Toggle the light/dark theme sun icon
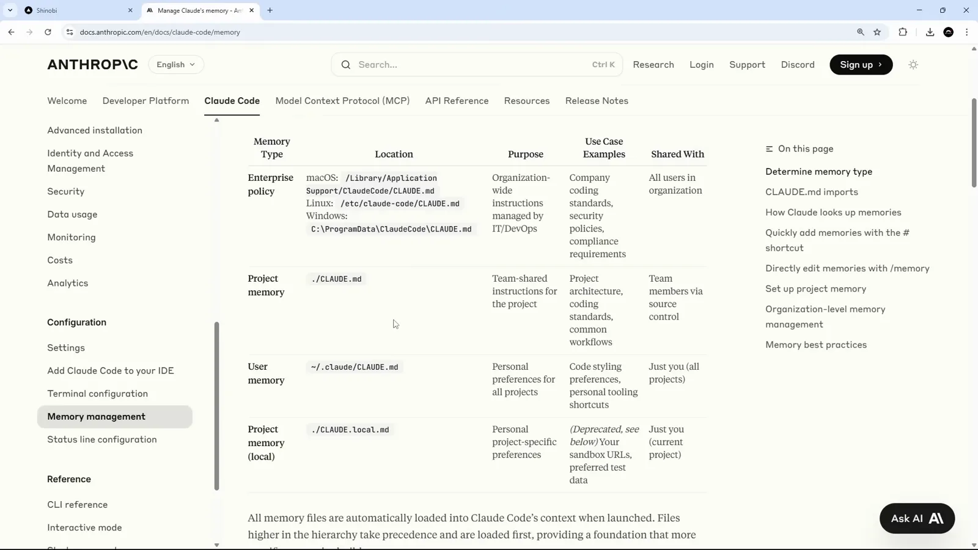Viewport: 978px width, 550px height. click(x=913, y=64)
